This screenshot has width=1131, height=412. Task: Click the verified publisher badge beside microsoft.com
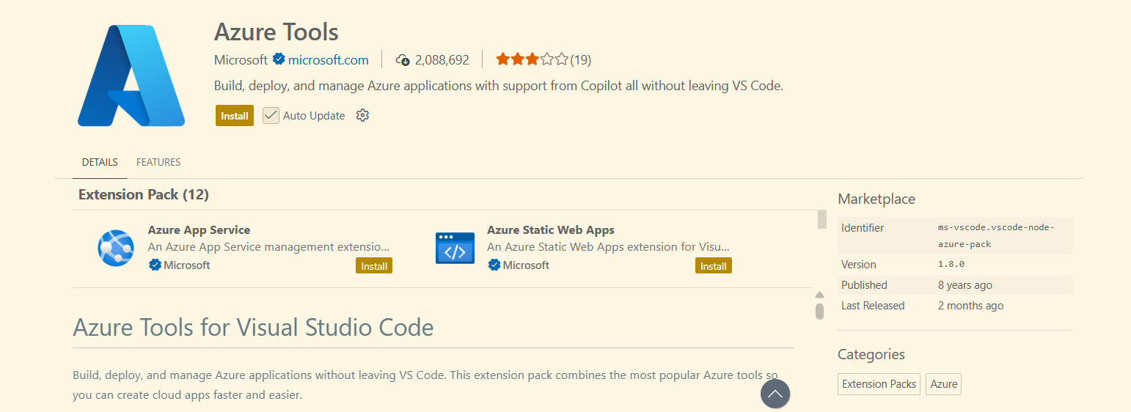coord(279,59)
